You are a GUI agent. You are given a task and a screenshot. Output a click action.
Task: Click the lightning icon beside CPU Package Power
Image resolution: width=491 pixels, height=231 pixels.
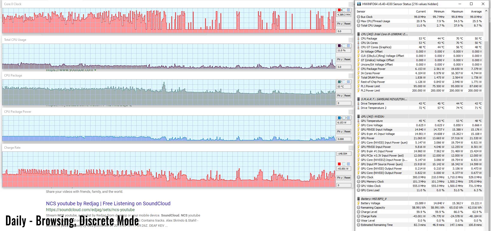(359, 69)
